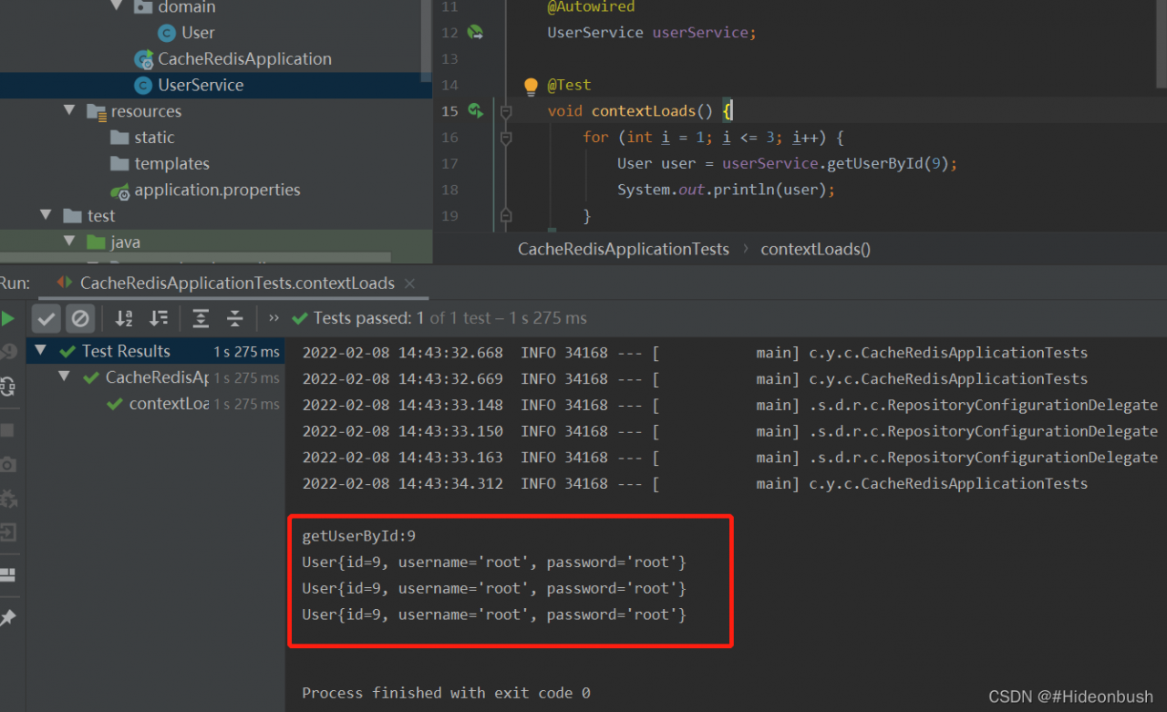
Task: Open CacheRedisApplication class in project tree
Action: coord(244,59)
